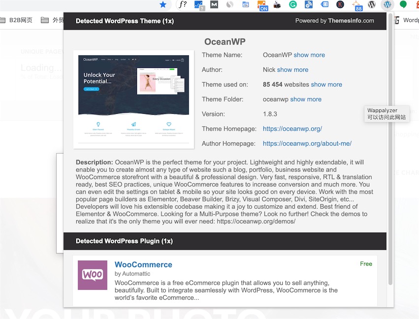Open the 外贸 bookmarks folder
The image size is (419, 319).
click(52, 20)
